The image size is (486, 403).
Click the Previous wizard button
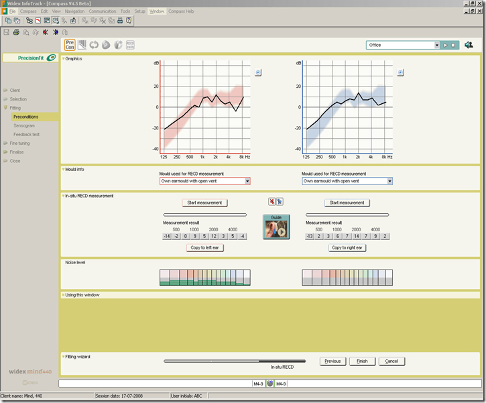click(332, 361)
